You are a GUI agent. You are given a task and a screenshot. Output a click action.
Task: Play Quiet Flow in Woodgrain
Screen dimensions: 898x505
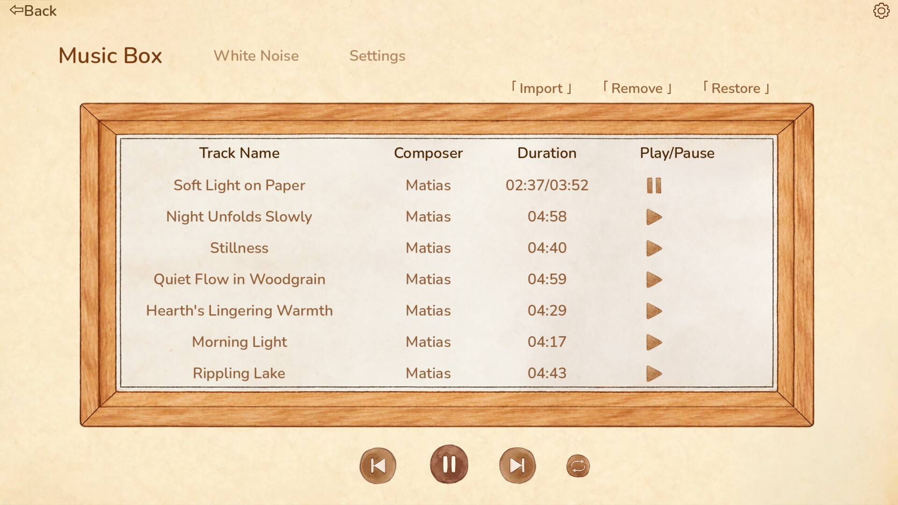[654, 279]
